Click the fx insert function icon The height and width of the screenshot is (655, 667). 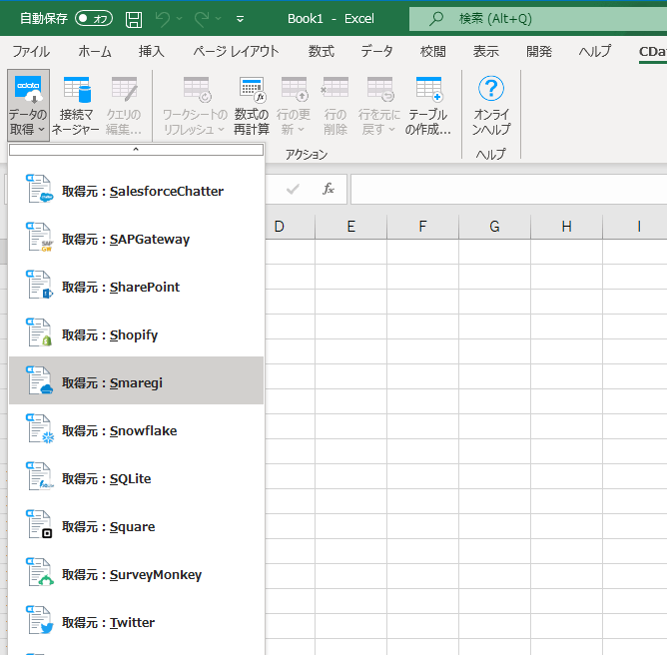tap(328, 189)
